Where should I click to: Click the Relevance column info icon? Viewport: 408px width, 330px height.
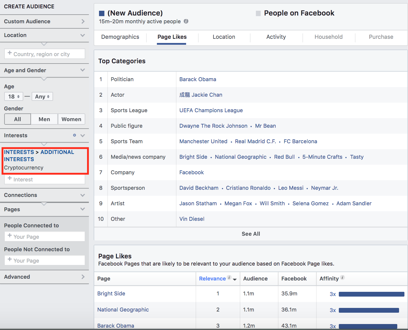[x=229, y=277]
